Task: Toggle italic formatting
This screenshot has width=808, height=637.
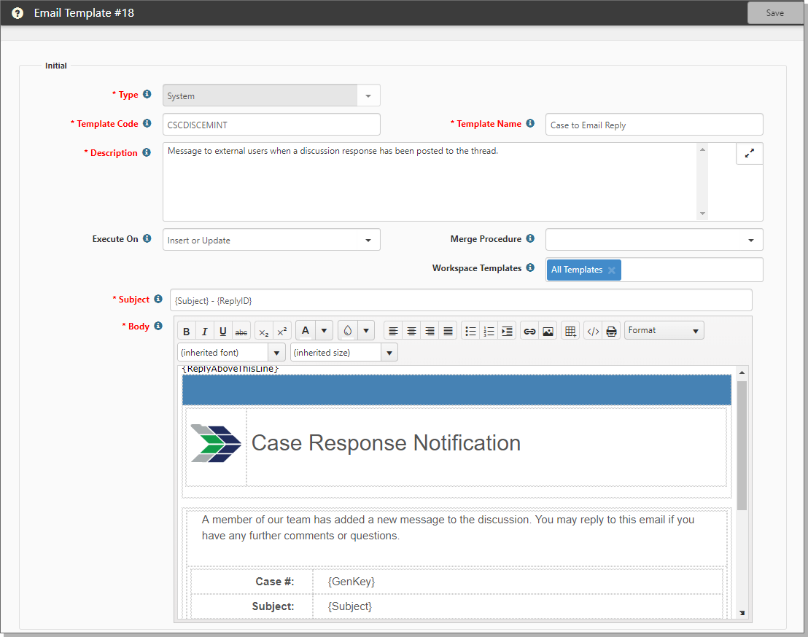Action: tap(205, 331)
